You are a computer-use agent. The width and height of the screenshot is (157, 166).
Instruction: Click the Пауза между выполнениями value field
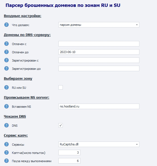[69, 161]
